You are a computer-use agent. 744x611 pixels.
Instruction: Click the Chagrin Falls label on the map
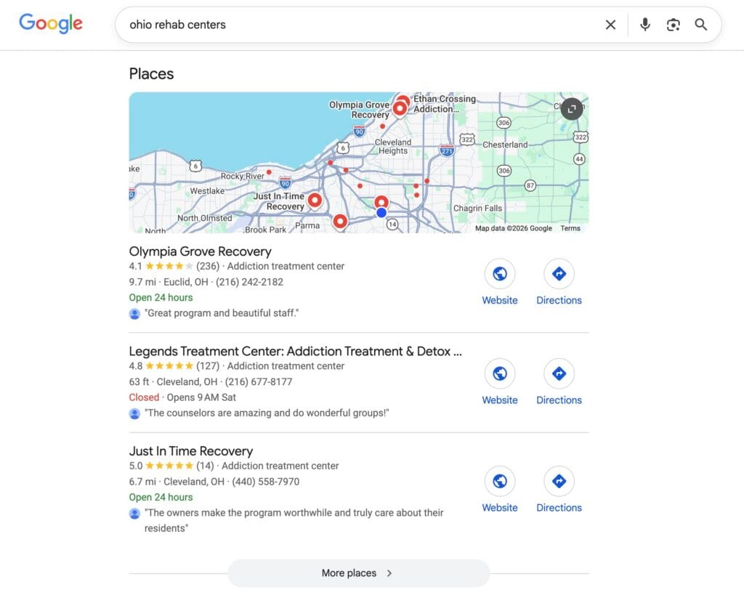click(x=477, y=209)
